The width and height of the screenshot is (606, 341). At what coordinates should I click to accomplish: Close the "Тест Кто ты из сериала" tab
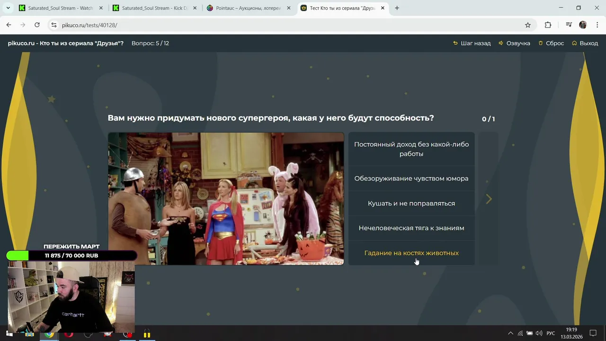383,8
